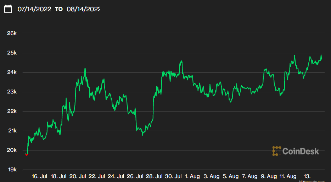Image resolution: width=331 pixels, height=182 pixels.
Task: Click the 20. Jul x-axis label
Action: 78,176
